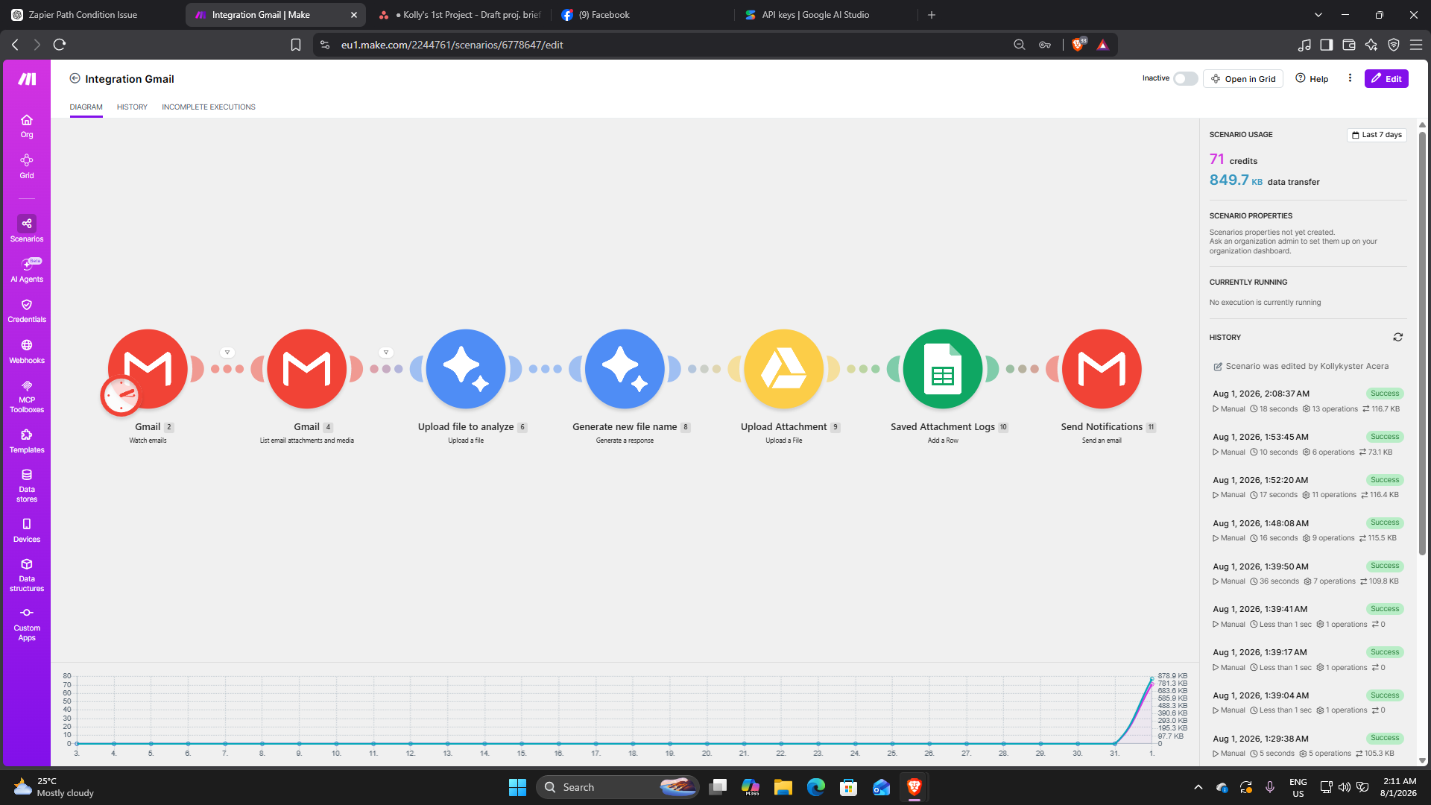
Task: Open Credentials in the sidebar
Action: pyautogui.click(x=27, y=311)
